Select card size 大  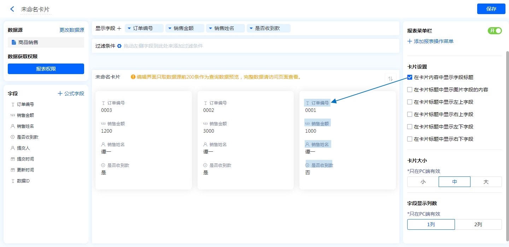pyautogui.click(x=486, y=182)
